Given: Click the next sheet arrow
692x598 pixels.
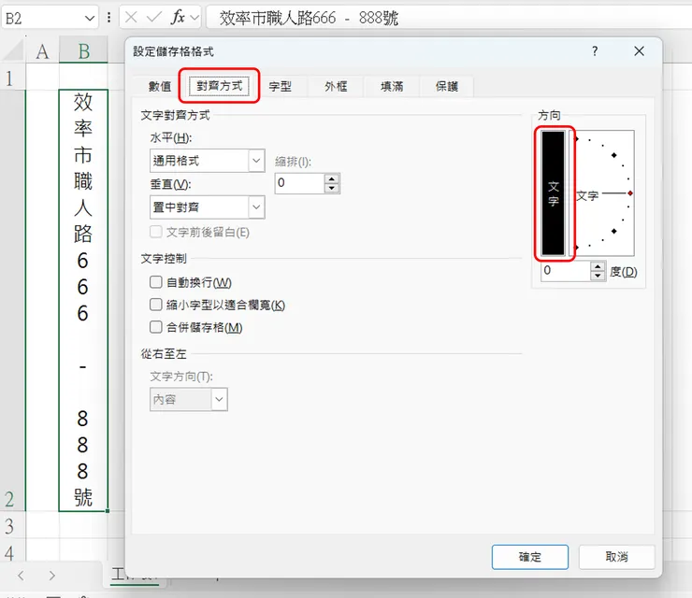Looking at the screenshot, I should click(x=52, y=575).
